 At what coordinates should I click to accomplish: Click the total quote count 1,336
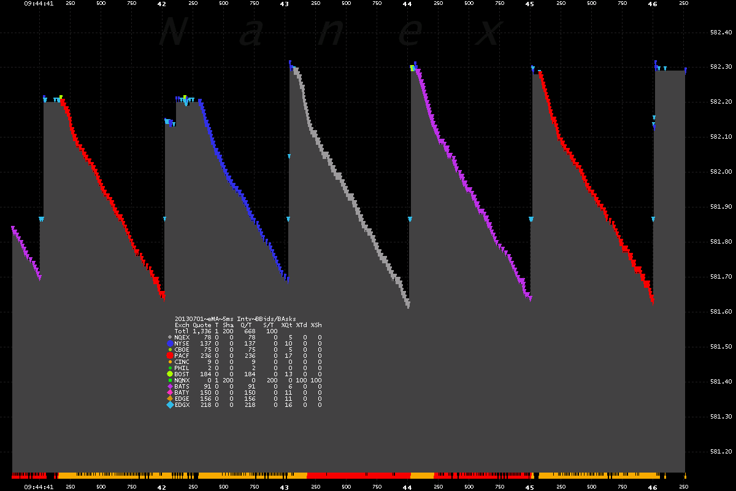pyautogui.click(x=202, y=331)
